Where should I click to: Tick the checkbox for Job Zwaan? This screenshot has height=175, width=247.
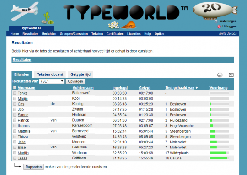point(15,109)
